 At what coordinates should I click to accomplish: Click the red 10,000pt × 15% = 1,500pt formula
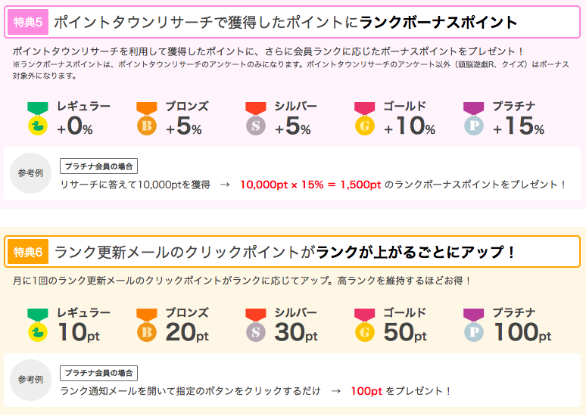coord(310,185)
